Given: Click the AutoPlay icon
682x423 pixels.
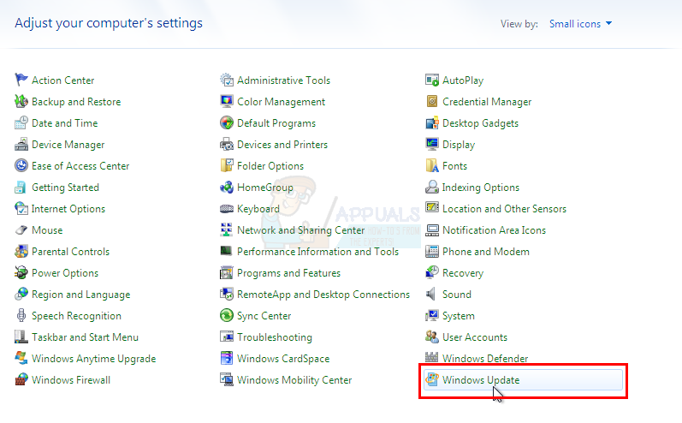Looking at the screenshot, I should click(431, 80).
